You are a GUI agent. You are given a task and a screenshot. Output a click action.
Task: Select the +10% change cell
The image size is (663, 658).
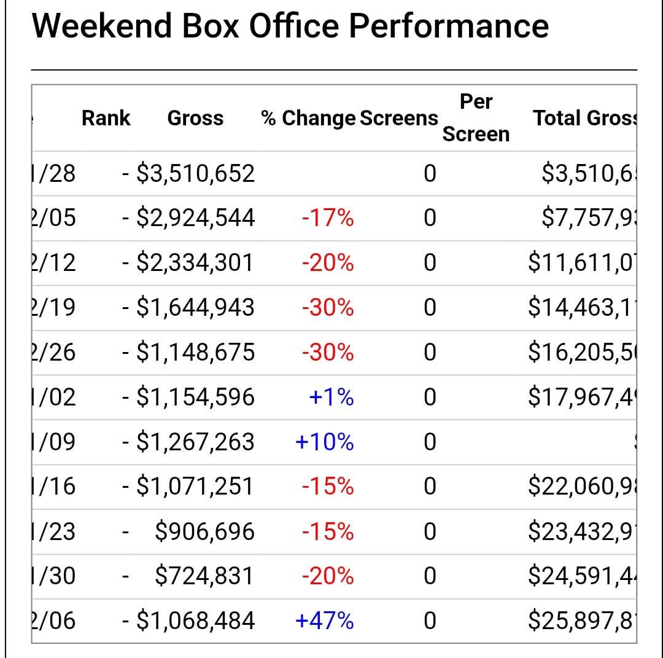[325, 442]
